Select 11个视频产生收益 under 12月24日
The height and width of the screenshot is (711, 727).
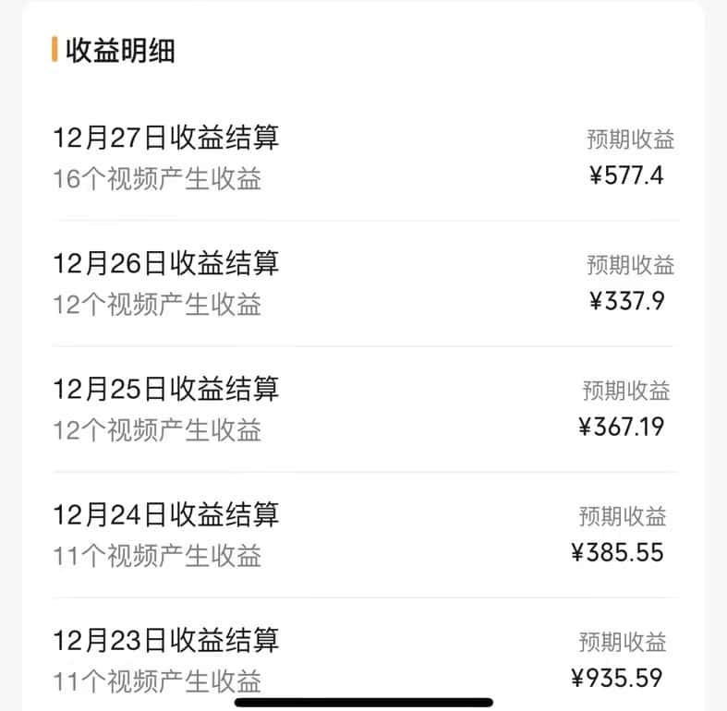(157, 555)
